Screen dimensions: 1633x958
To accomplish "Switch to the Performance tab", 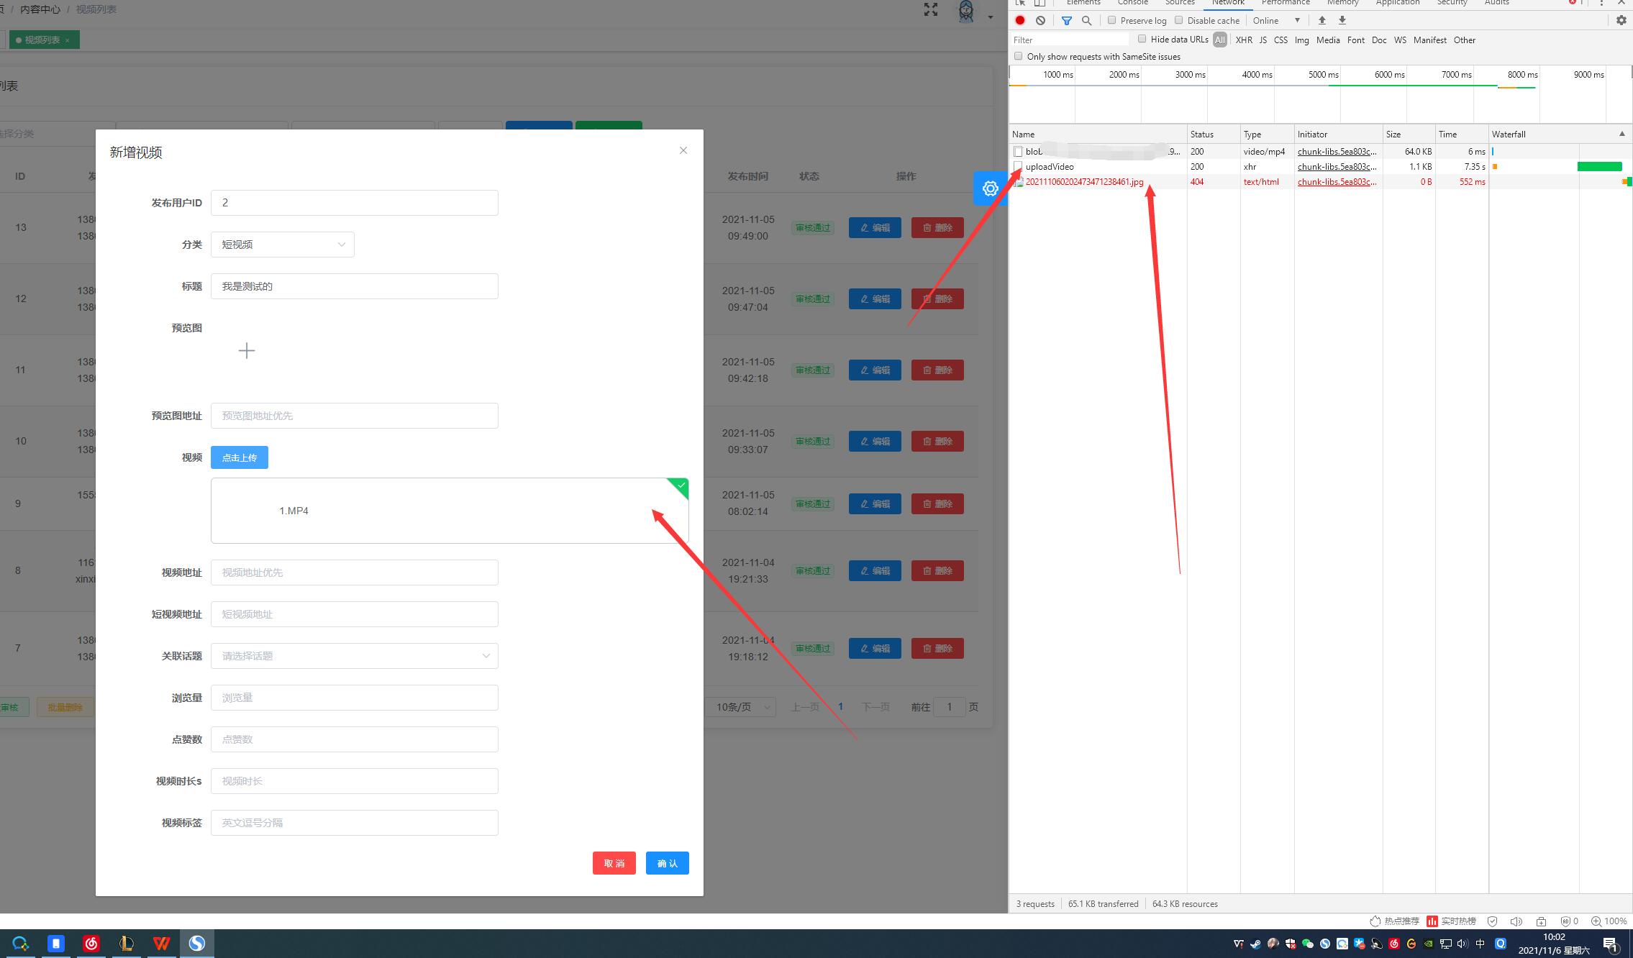I will coord(1285,3).
